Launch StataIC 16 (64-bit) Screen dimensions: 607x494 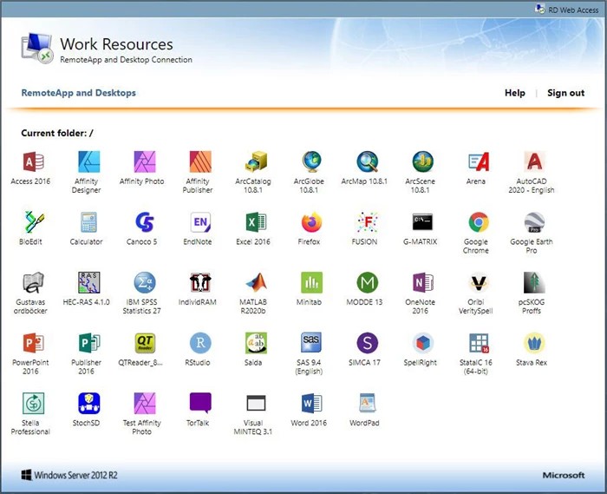pyautogui.click(x=479, y=343)
